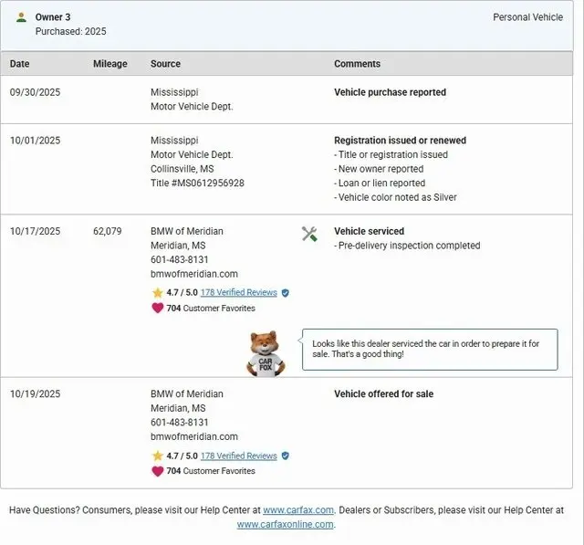Click the Owner 3 person icon
Viewport: 584px width, 545px height.
[21, 17]
